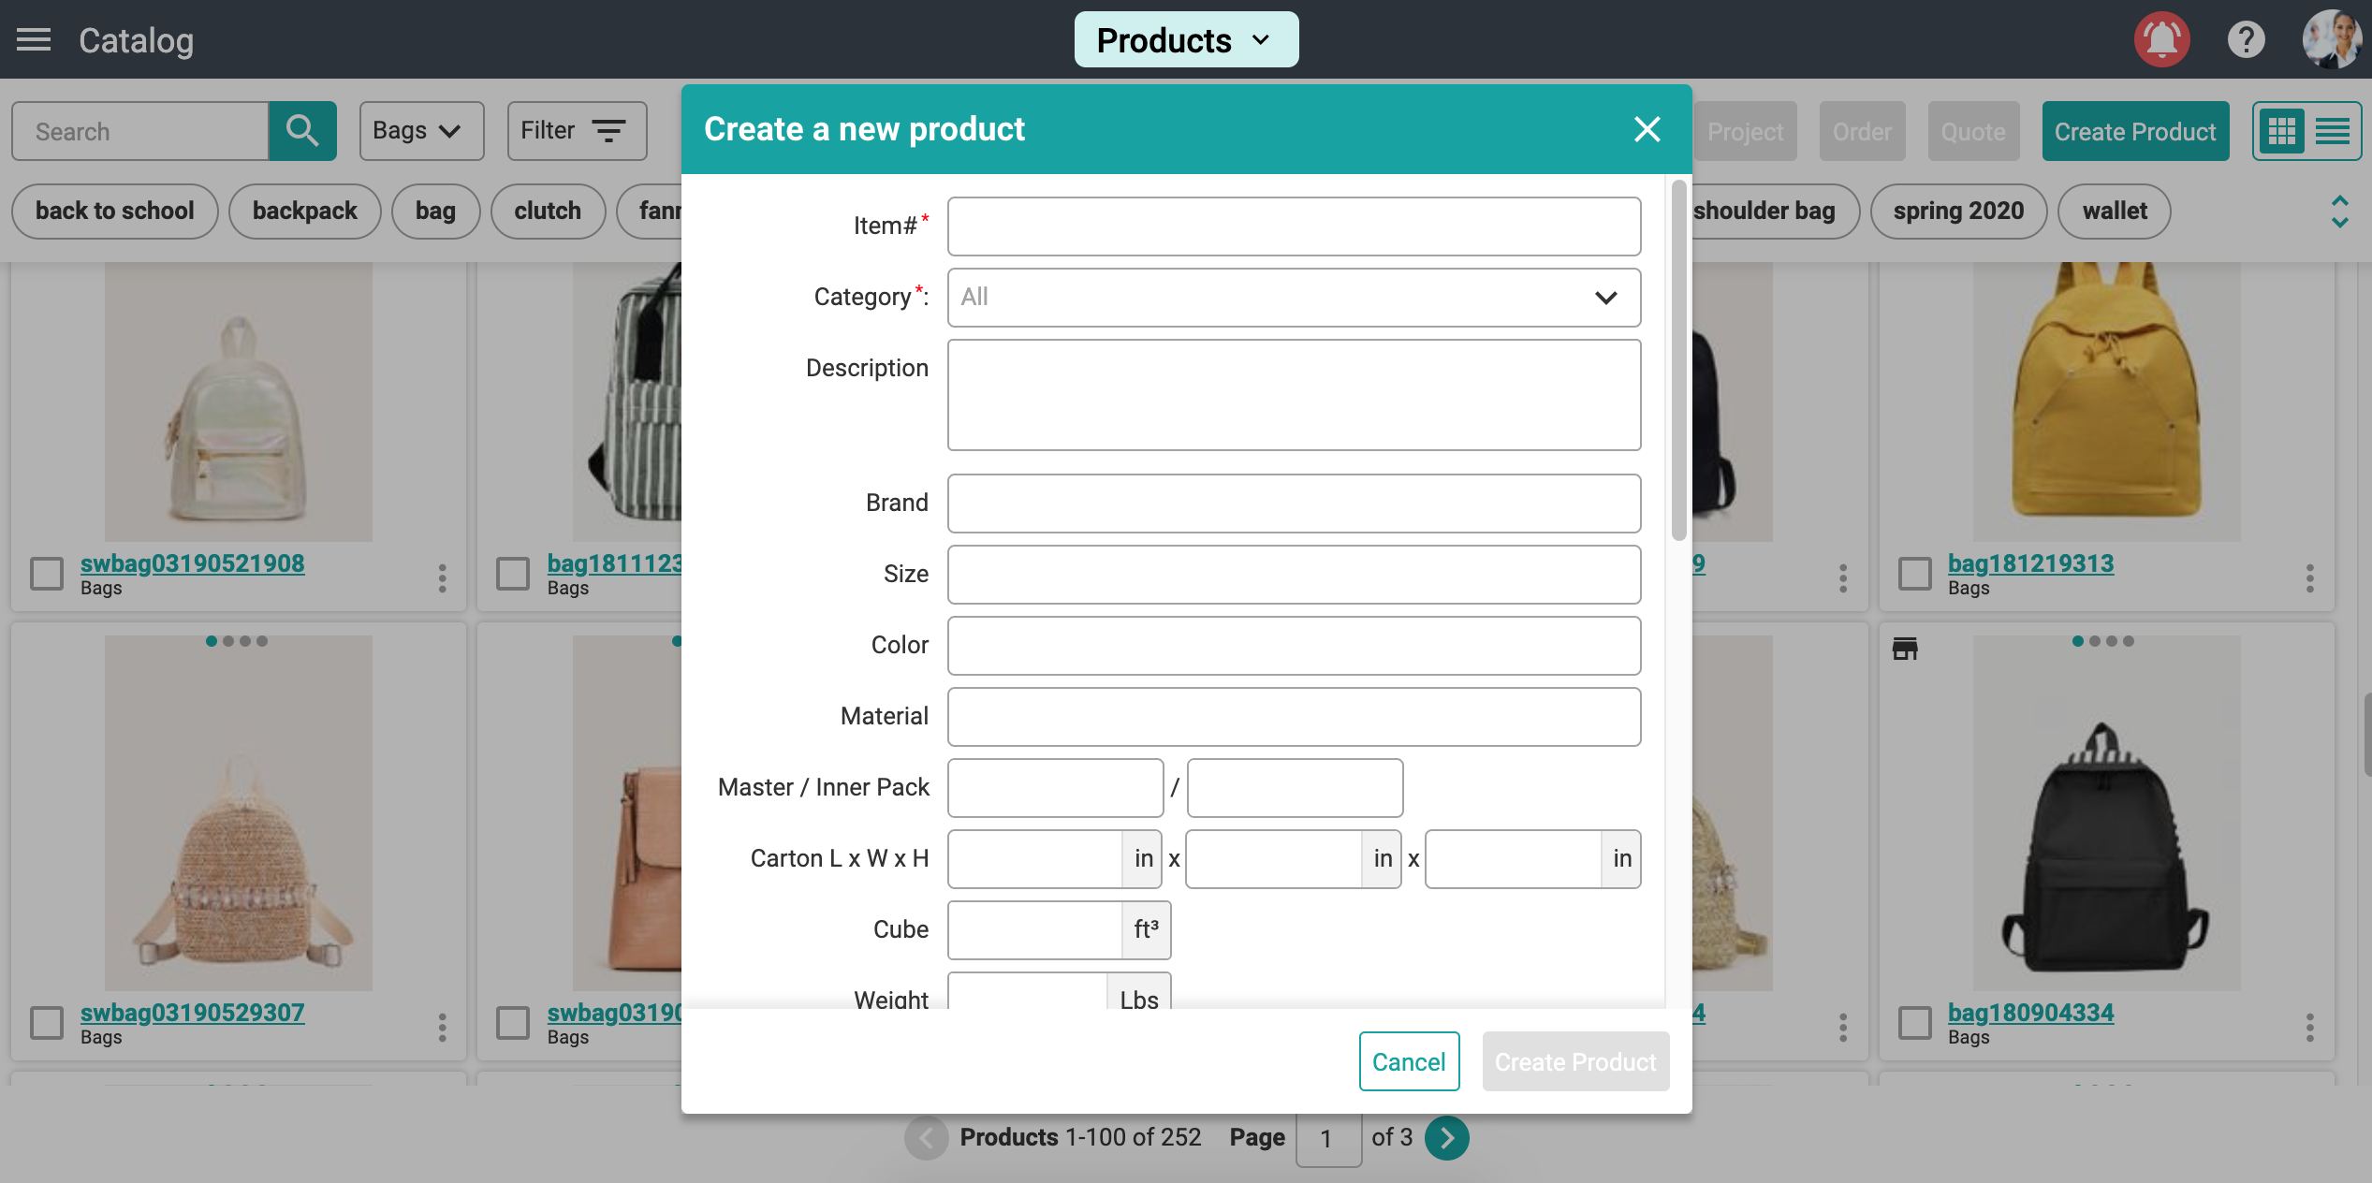Select checkbox for swbag03190521908
Viewport: 2372px width, 1183px height.
point(47,574)
